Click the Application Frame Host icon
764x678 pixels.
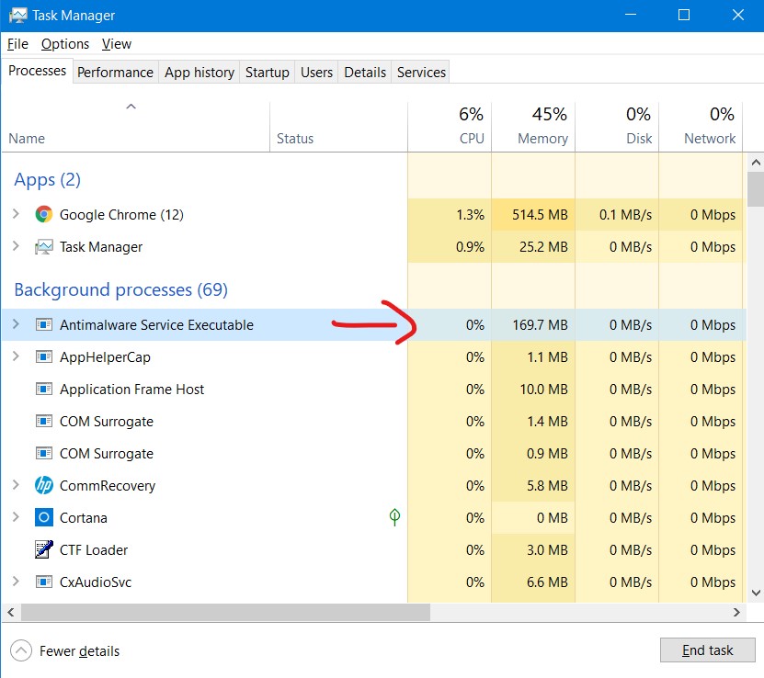44,389
